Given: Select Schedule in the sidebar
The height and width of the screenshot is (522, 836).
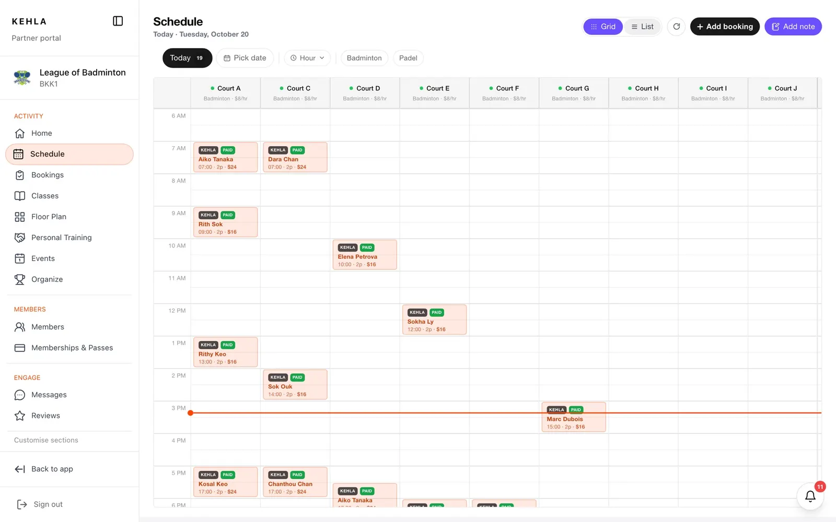Looking at the screenshot, I should (69, 154).
